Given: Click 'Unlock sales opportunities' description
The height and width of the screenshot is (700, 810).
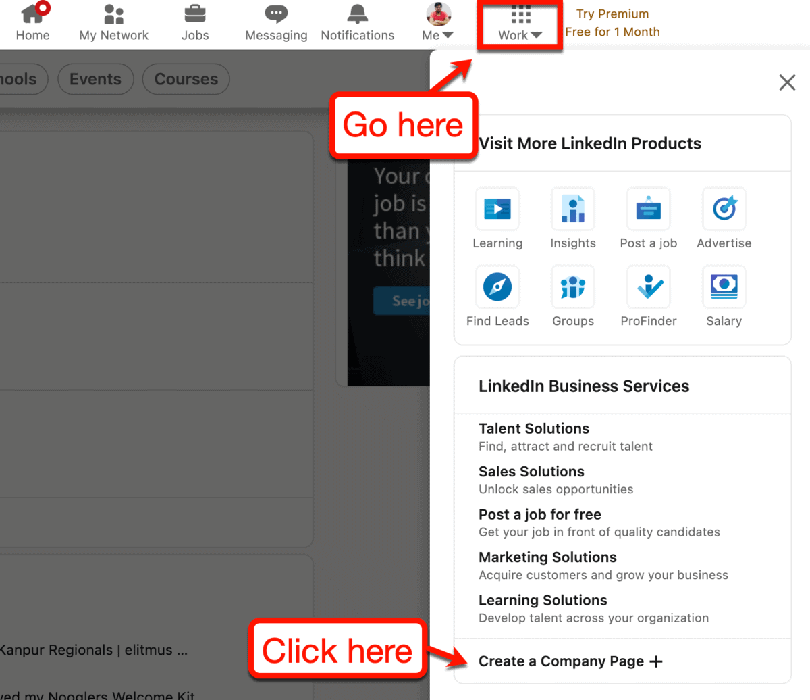Looking at the screenshot, I should pos(556,489).
